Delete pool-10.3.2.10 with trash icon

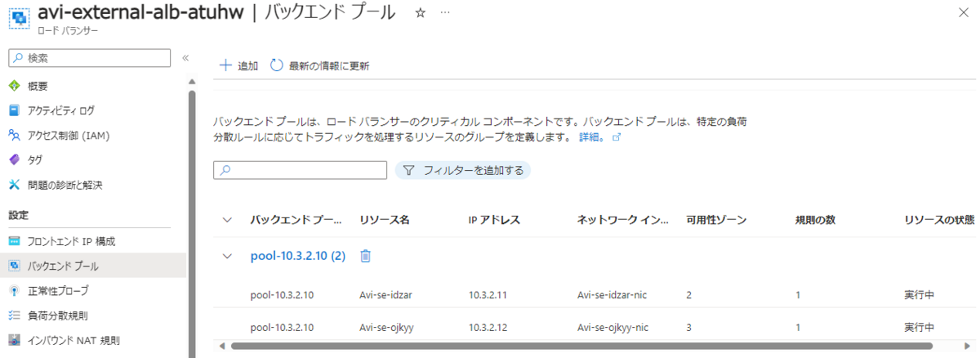point(366,256)
